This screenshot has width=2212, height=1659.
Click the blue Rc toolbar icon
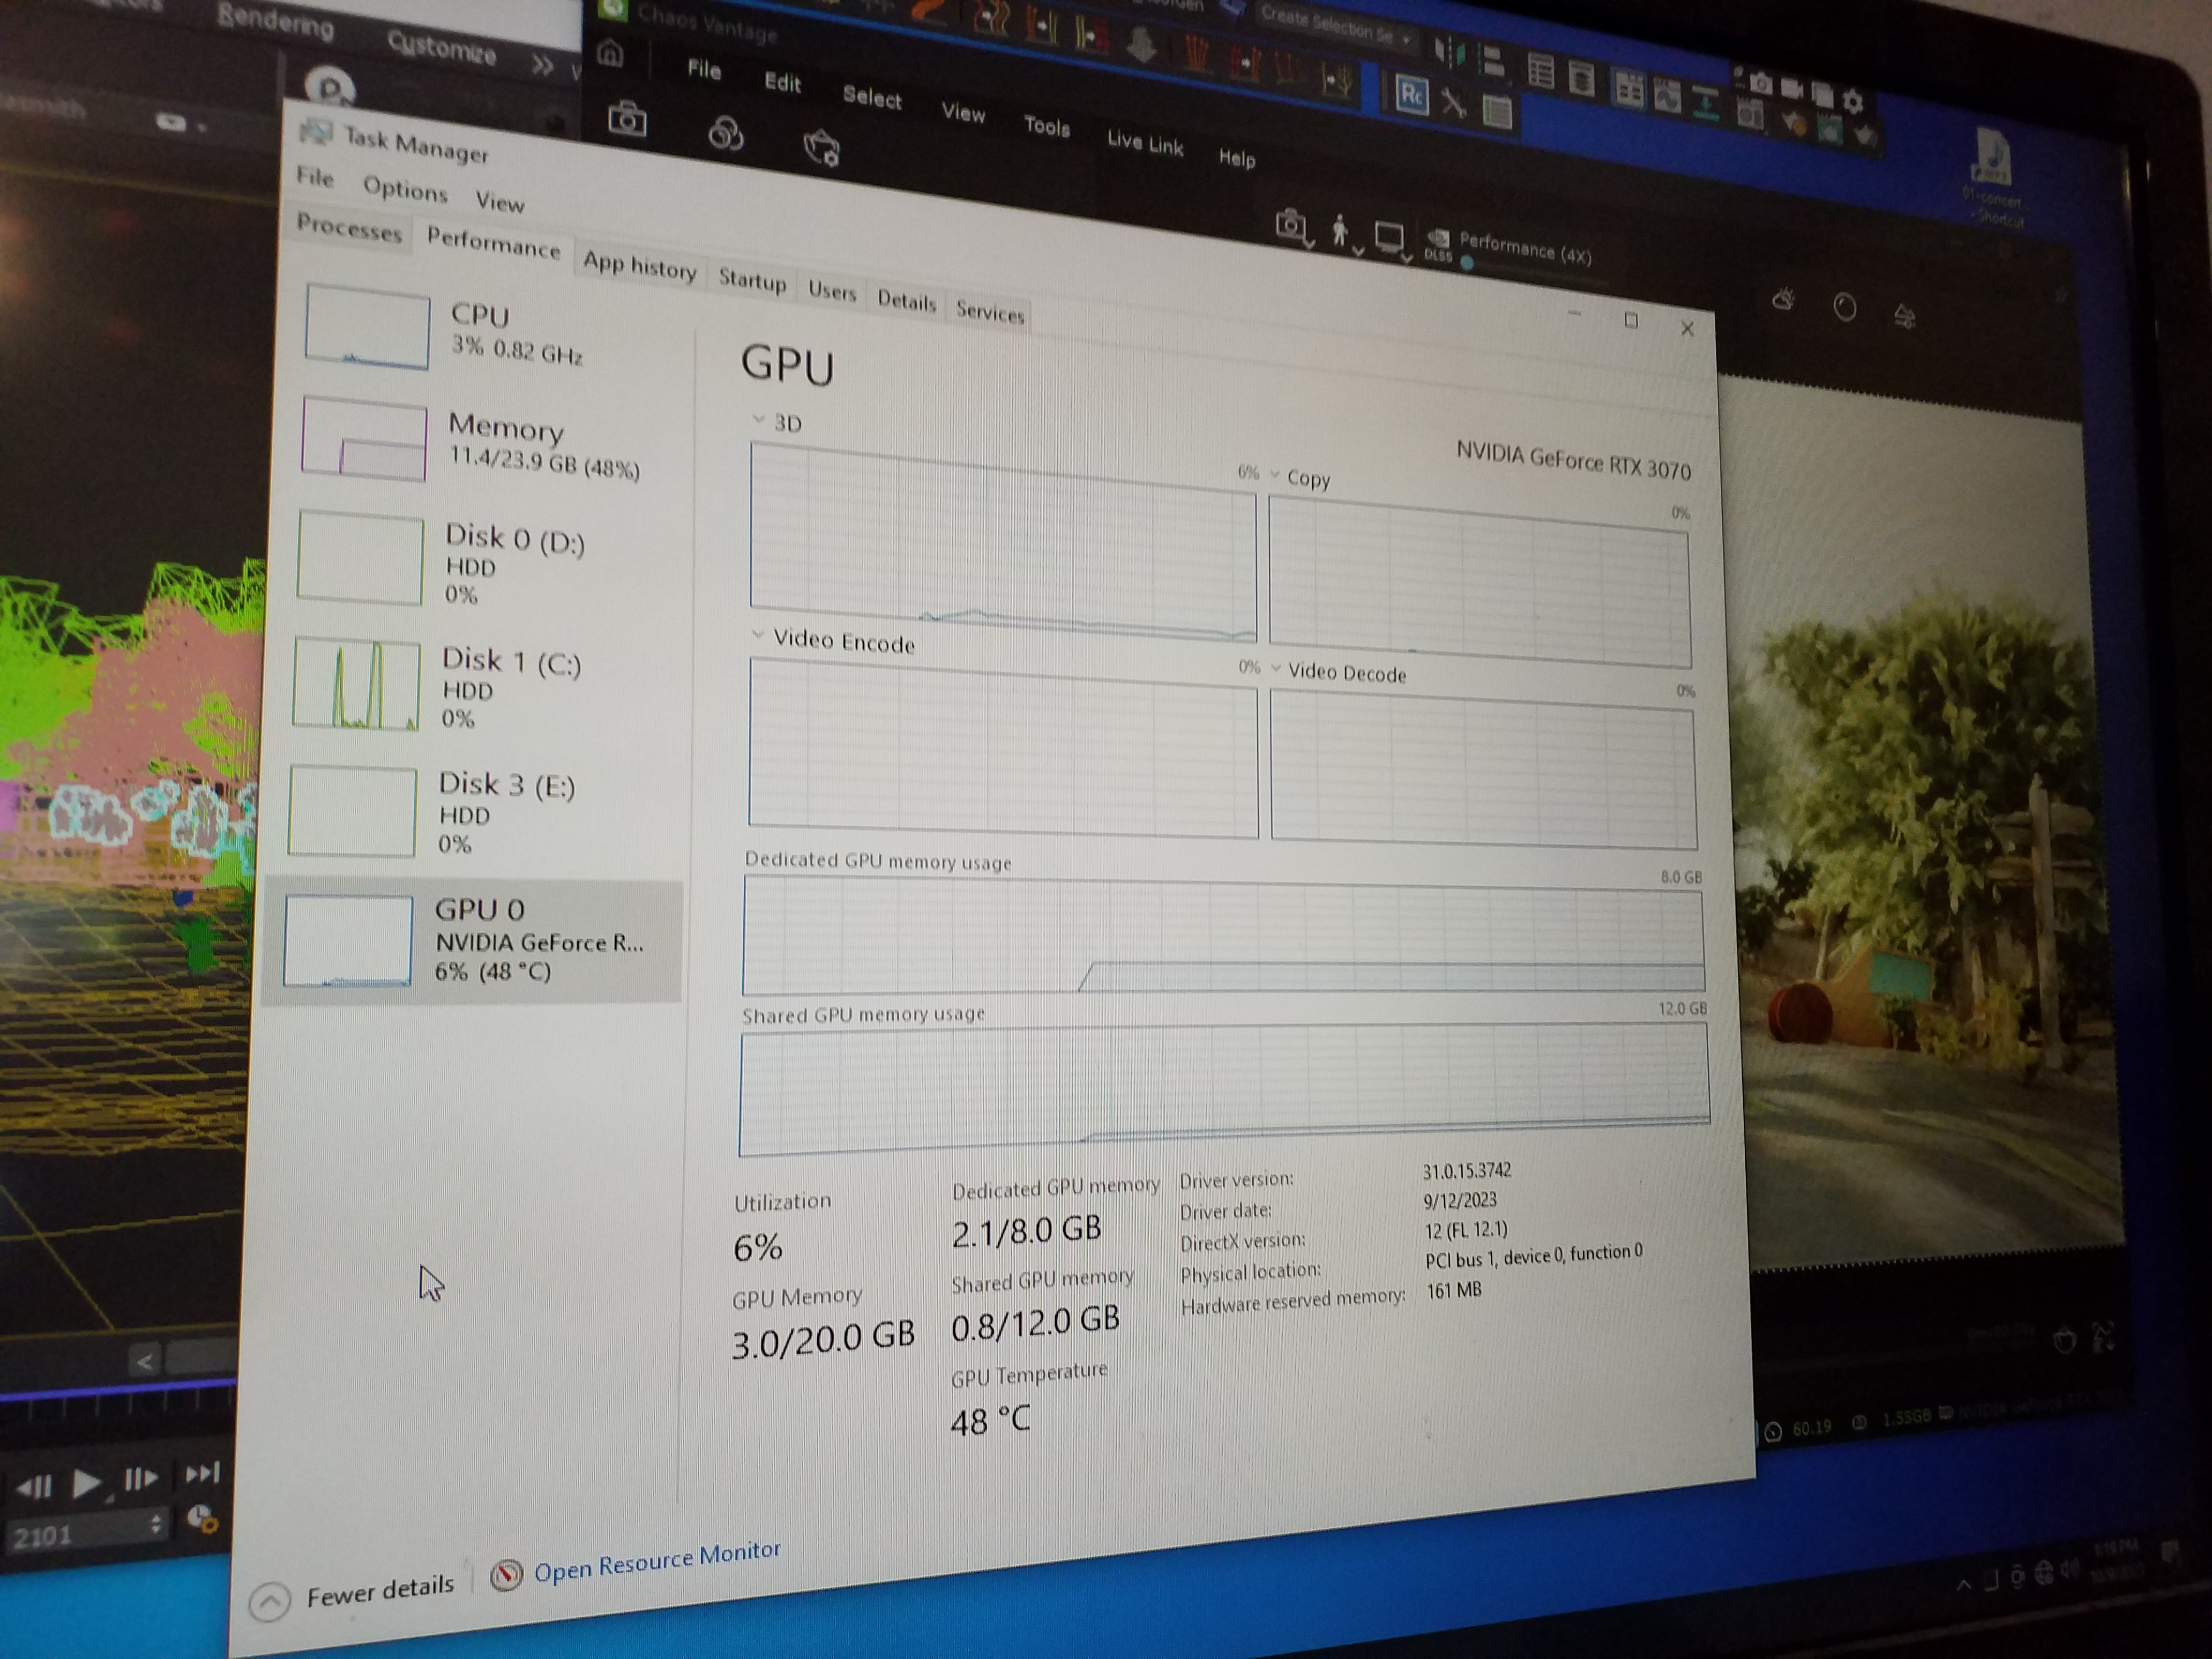[x=1411, y=95]
